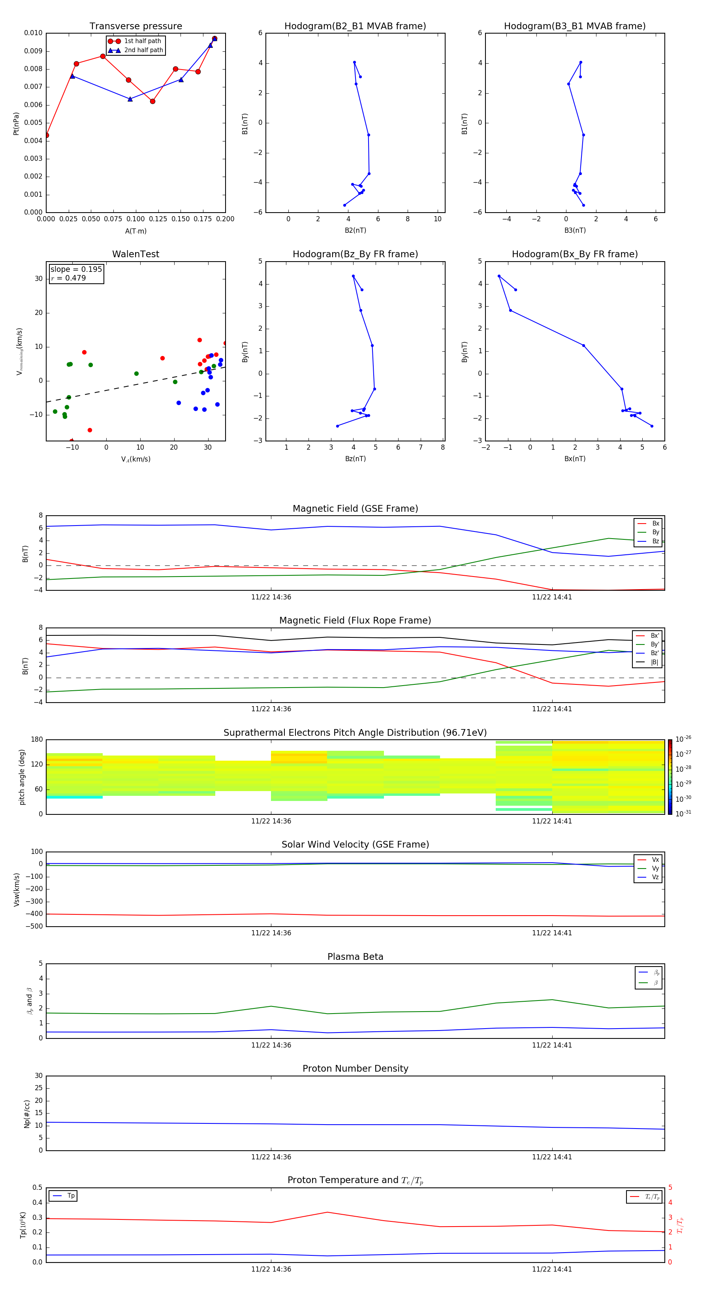Viewport: 711px width, 1304px height.
Task: Click 11/22 14:41 tick under Proton Temperature
Action: [x=551, y=1269]
